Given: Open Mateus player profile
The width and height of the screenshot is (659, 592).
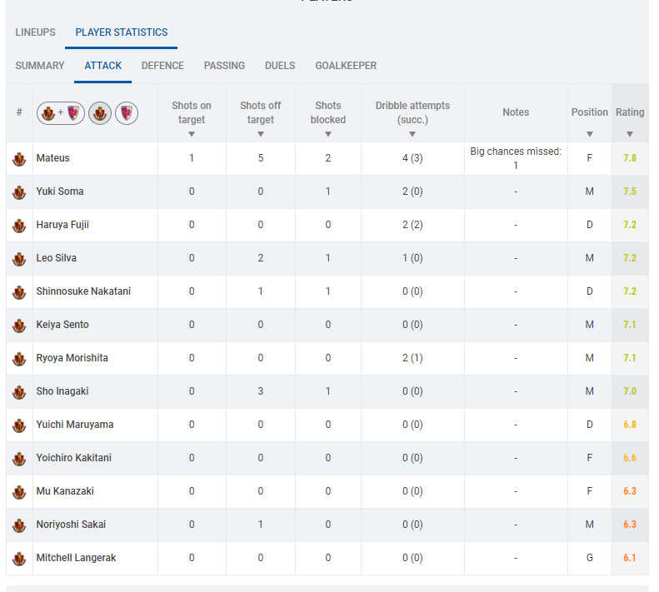Looking at the screenshot, I should (x=53, y=158).
